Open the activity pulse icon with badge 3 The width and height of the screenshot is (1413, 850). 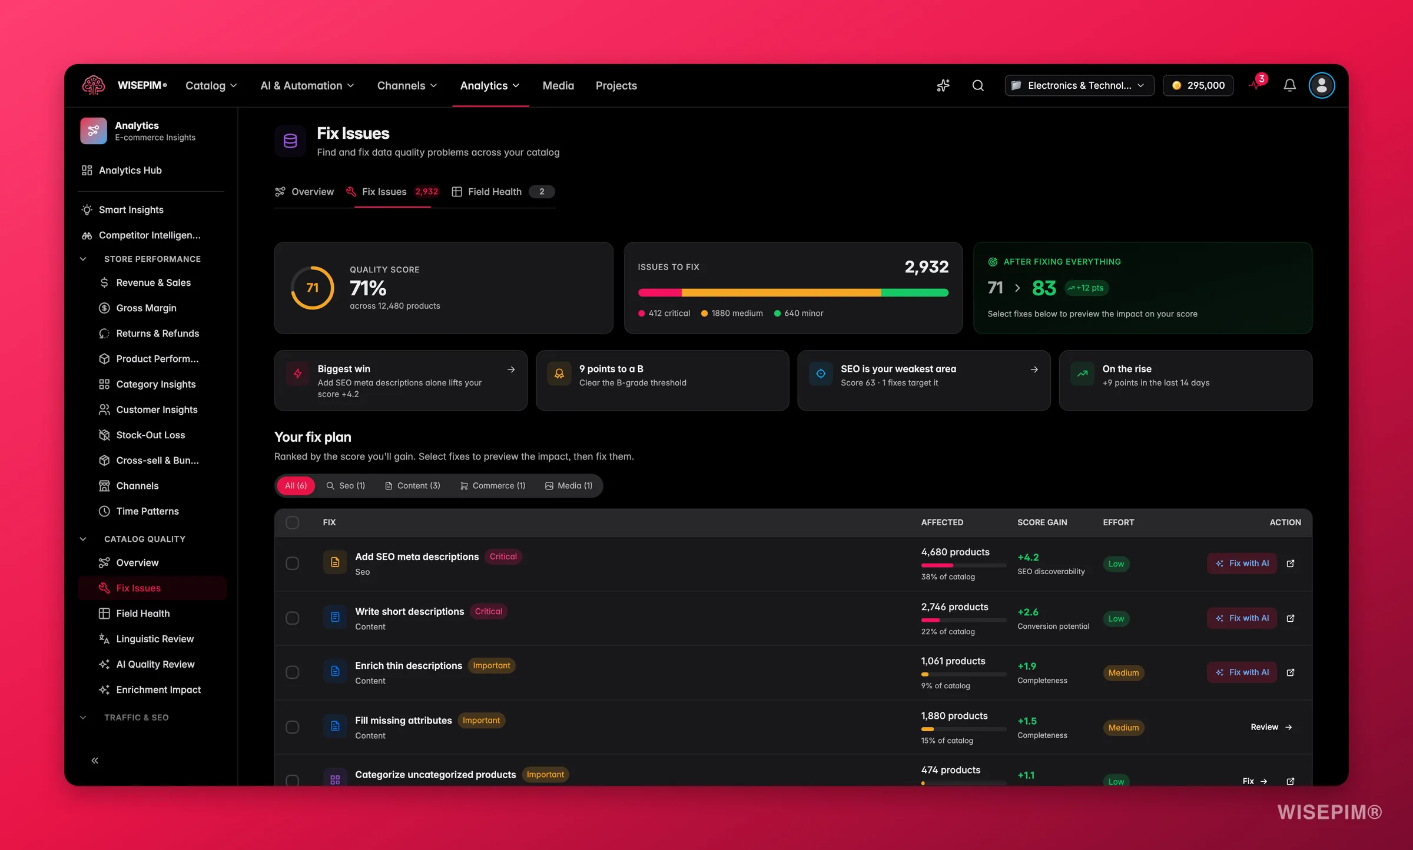1256,85
